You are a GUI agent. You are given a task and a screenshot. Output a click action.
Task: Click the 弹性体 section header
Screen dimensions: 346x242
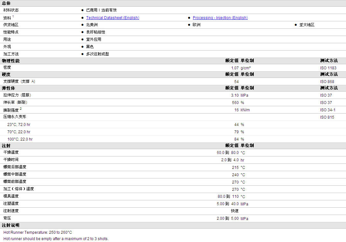coord(8,88)
